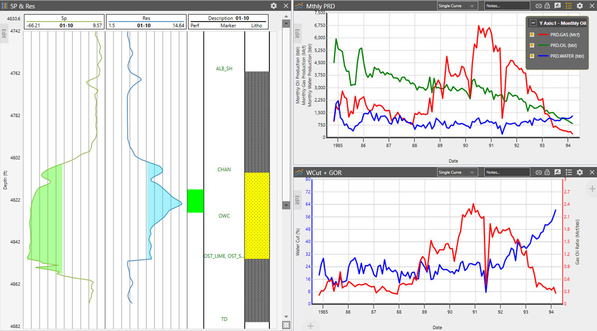
Task: Click the yellow color swatch next to PRD.OIL
Action: click(532, 45)
